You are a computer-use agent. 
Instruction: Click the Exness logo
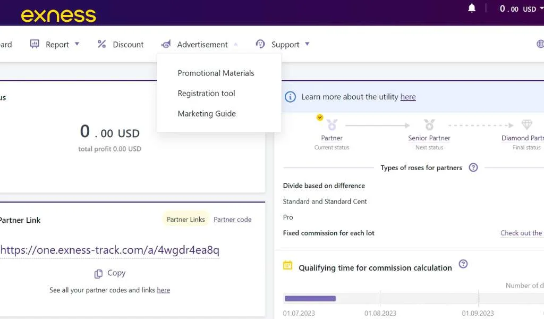coord(58,15)
